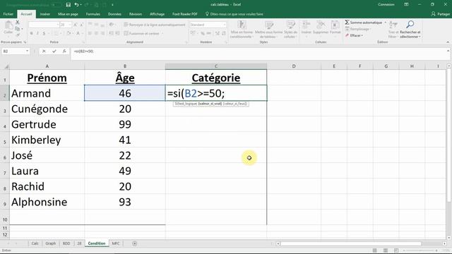The height and width of the screenshot is (254, 452).
Task: Click the Copier icon in the clipboard group
Action: click(x=18, y=28)
